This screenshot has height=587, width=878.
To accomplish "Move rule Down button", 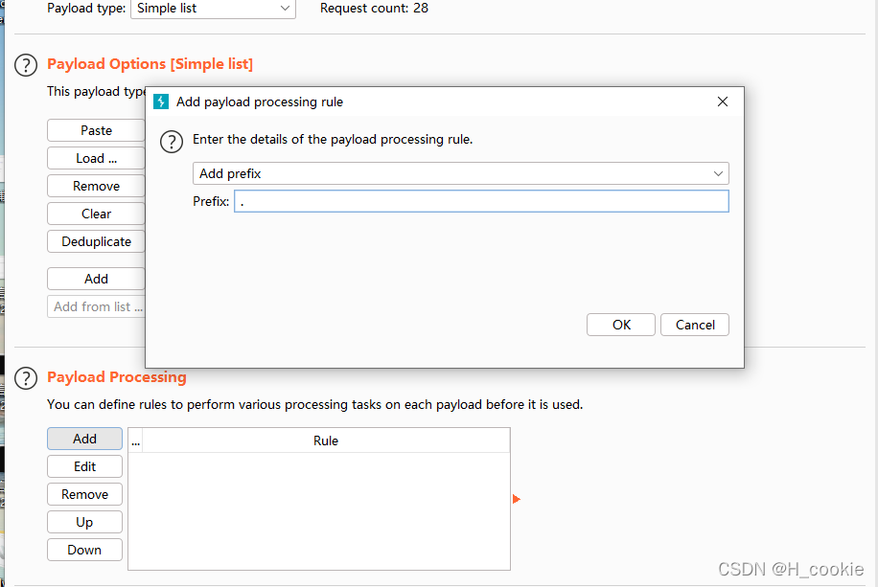I will pos(84,550).
